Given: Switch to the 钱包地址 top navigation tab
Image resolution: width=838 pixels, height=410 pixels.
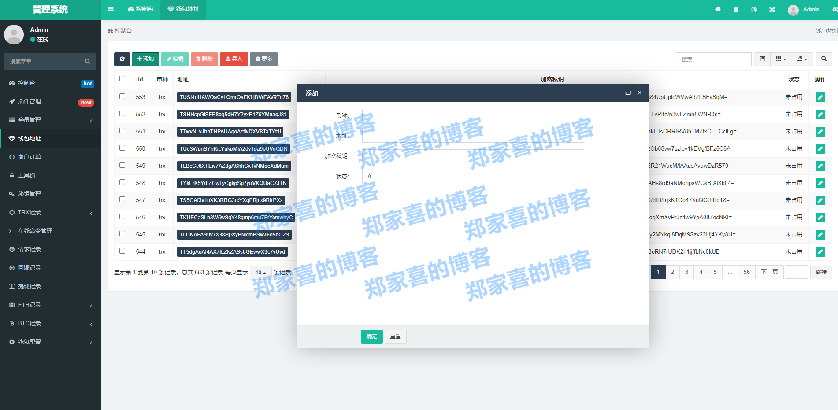Looking at the screenshot, I should pyautogui.click(x=183, y=9).
